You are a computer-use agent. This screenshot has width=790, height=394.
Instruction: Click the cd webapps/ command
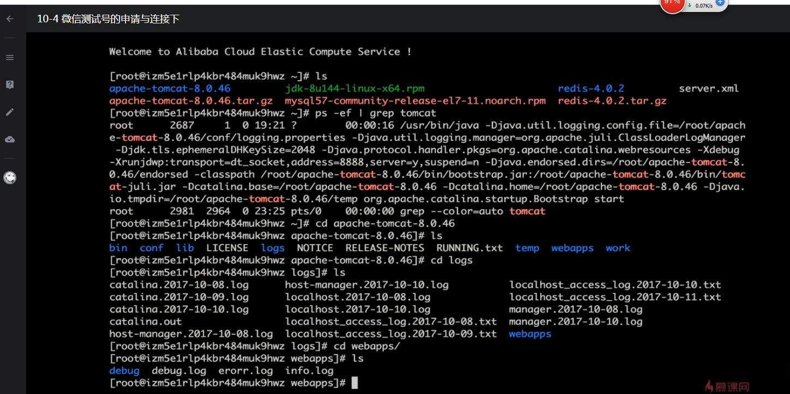click(367, 347)
